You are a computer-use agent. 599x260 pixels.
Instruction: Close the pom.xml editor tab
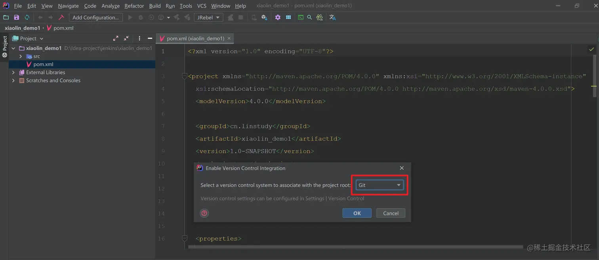click(229, 38)
